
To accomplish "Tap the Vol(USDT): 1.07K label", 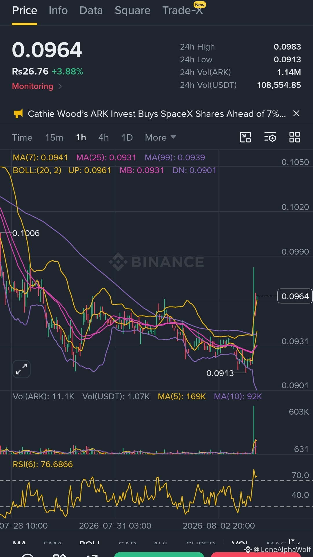I will pyautogui.click(x=116, y=396).
